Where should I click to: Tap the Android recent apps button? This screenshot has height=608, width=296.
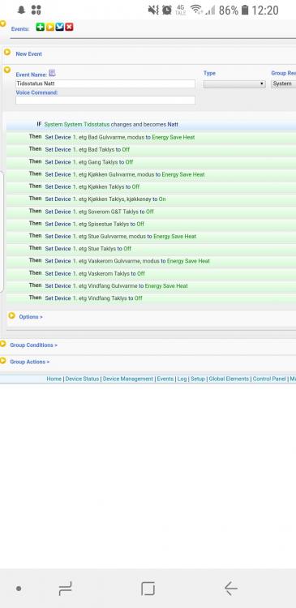pyautogui.click(x=65, y=589)
